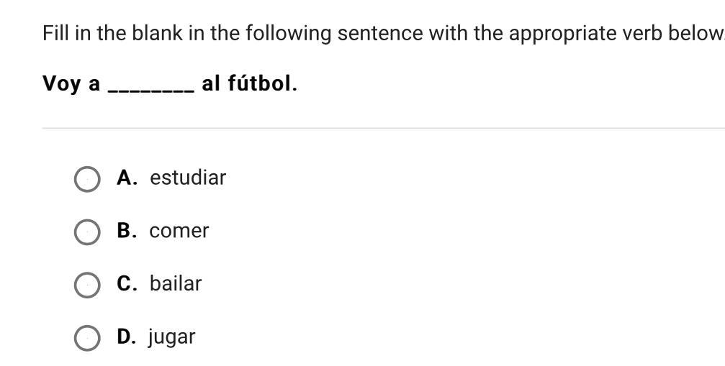Click the answer text "bailar"
The width and height of the screenshot is (725, 366).
[x=175, y=283]
